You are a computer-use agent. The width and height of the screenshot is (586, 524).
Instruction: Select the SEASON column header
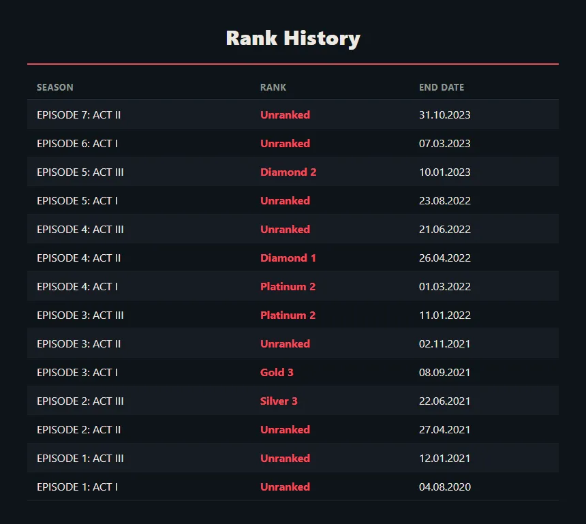tap(55, 87)
